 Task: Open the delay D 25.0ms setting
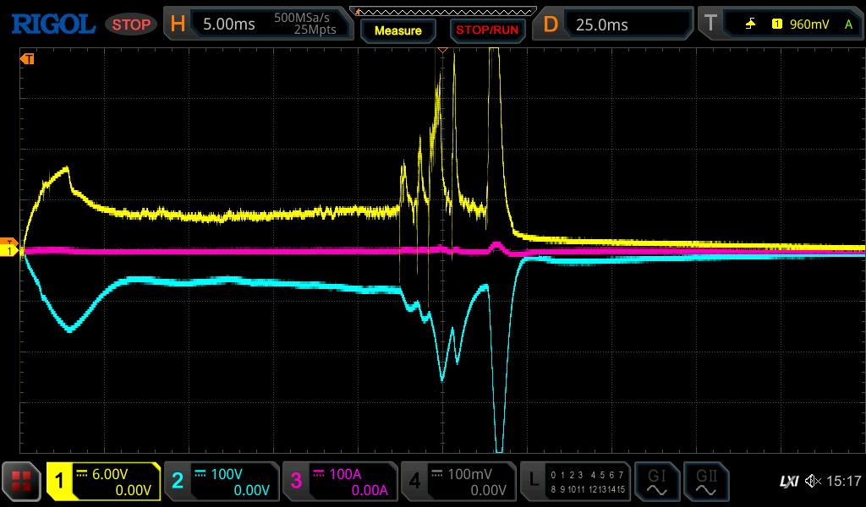[616, 25]
